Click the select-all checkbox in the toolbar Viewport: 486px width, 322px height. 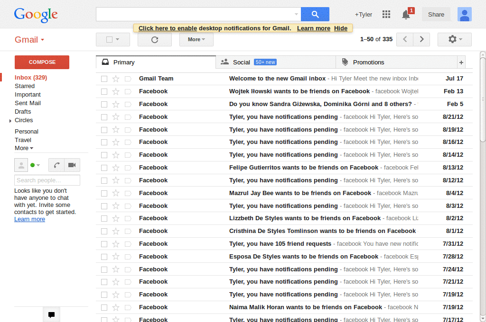click(110, 39)
